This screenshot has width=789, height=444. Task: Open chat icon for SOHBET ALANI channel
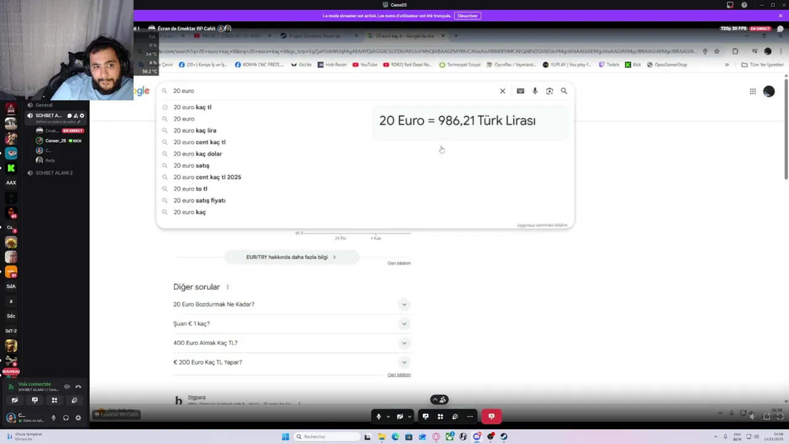pyautogui.click(x=69, y=115)
